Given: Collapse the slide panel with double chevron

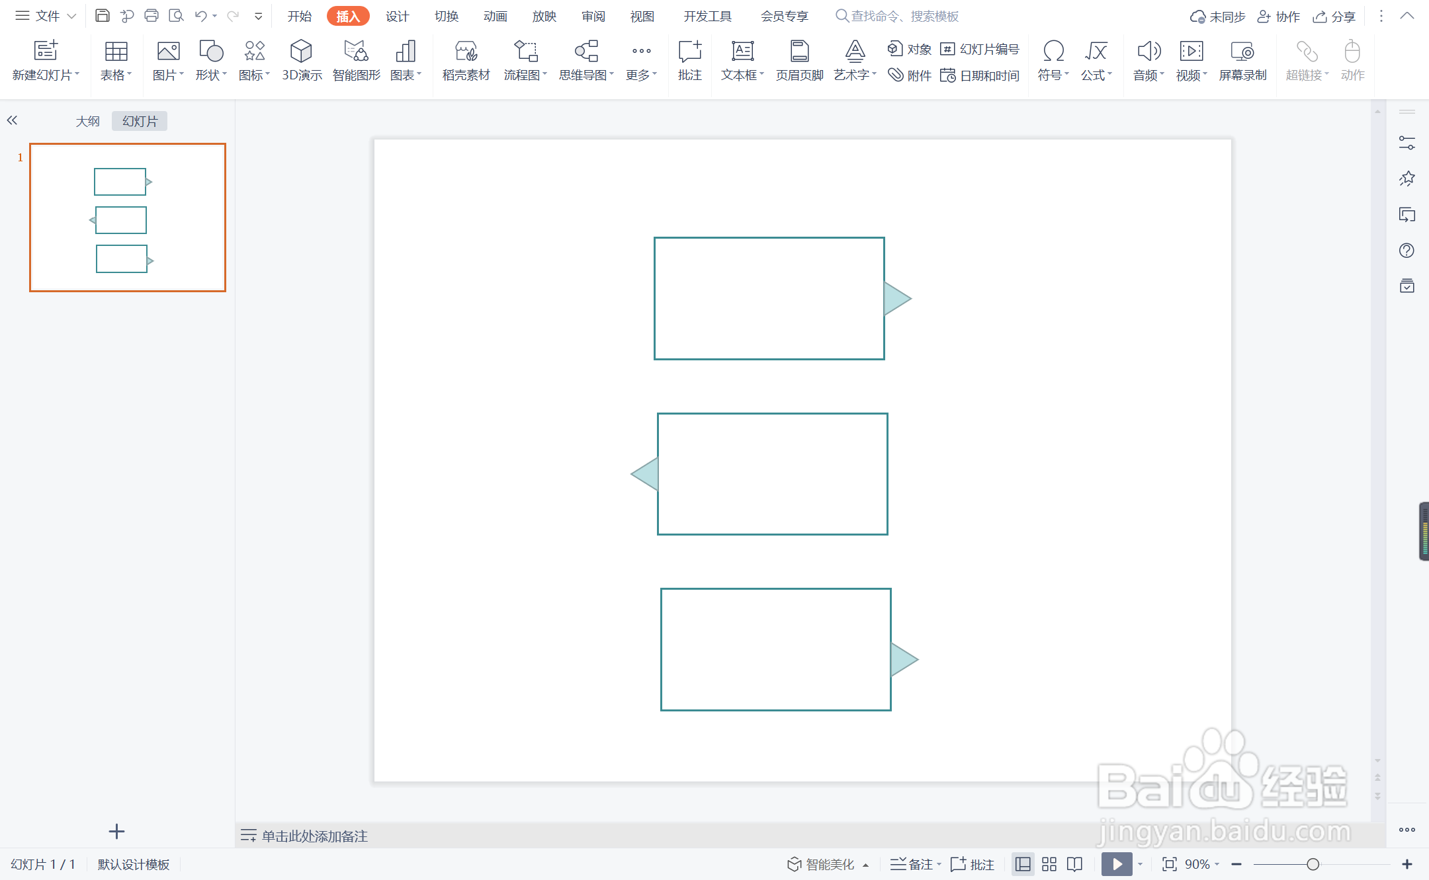Looking at the screenshot, I should tap(12, 120).
